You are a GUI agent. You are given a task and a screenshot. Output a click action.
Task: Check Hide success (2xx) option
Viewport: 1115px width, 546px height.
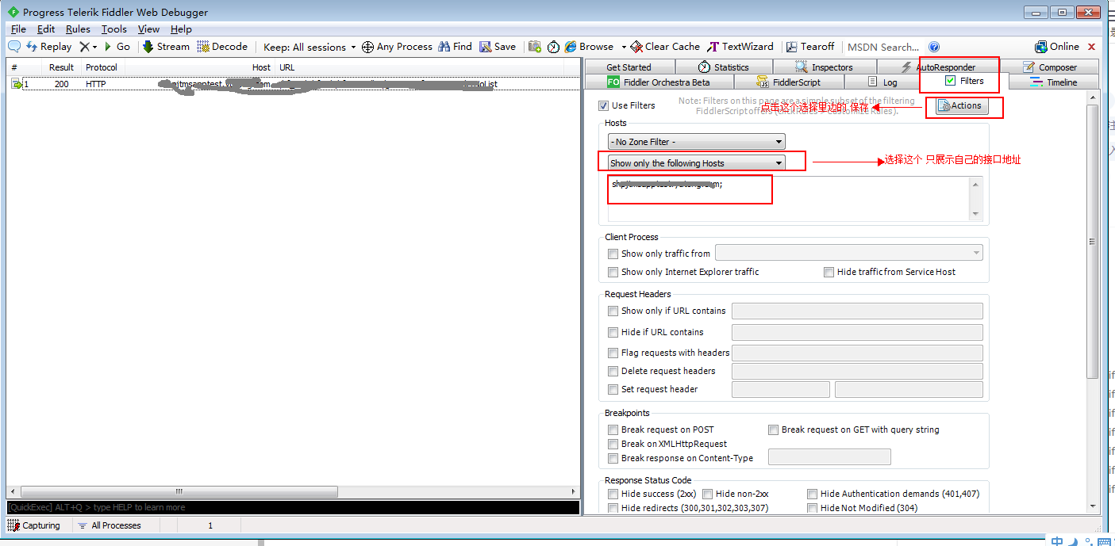[x=613, y=494]
